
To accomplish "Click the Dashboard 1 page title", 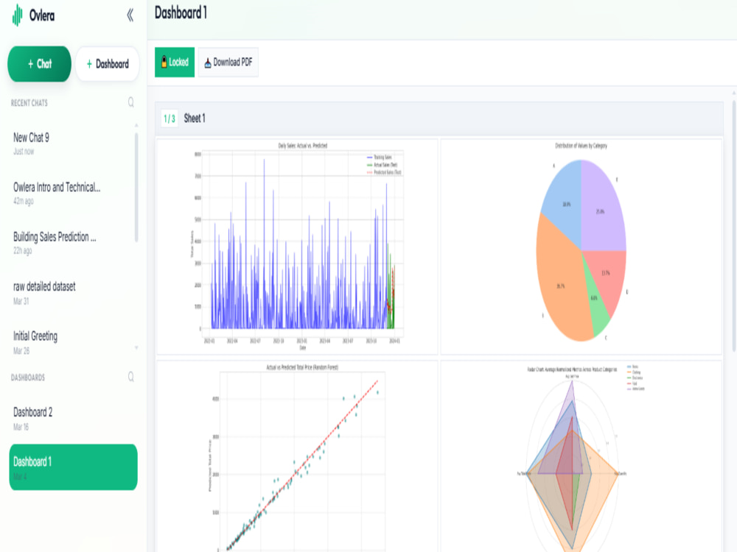I will coord(181,13).
